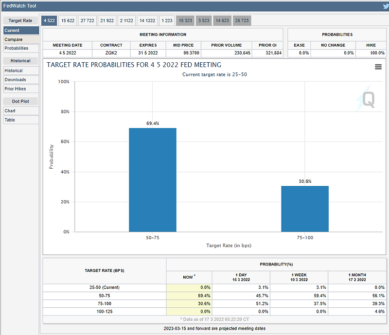
Task: Choose the 2 1122 meeting tab
Action: click(x=126, y=20)
